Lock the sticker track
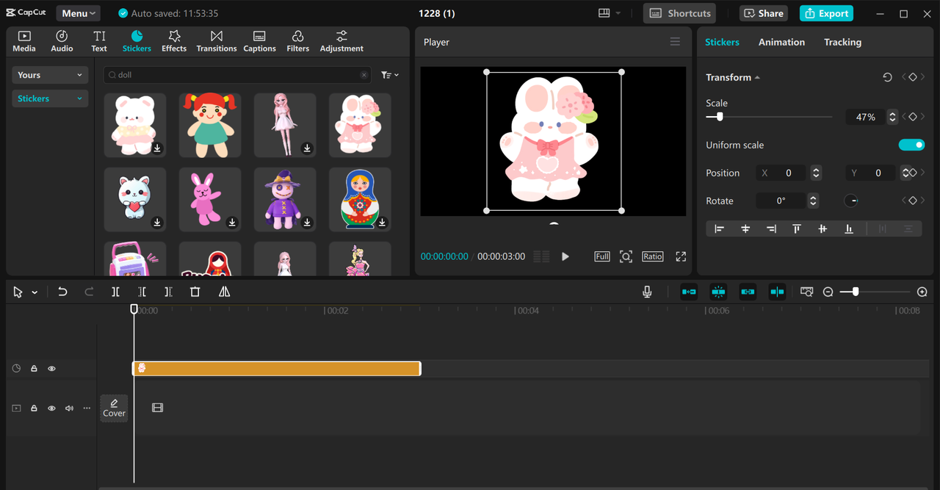 pyautogui.click(x=34, y=369)
